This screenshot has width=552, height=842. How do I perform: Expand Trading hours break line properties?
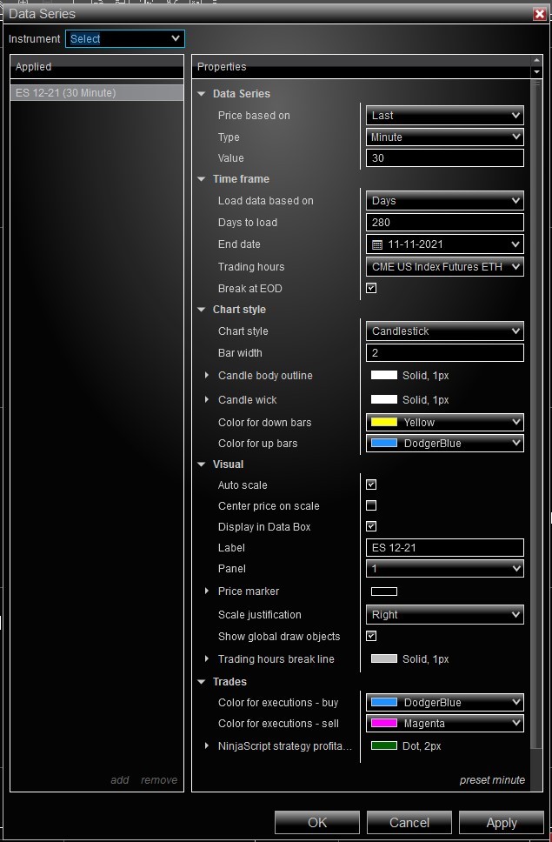point(207,658)
